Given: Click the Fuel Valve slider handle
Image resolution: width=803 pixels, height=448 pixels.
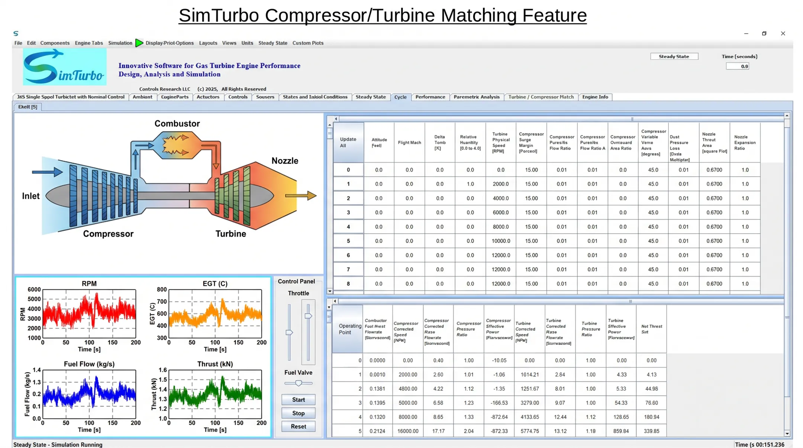Looking at the screenshot, I should coord(298,383).
